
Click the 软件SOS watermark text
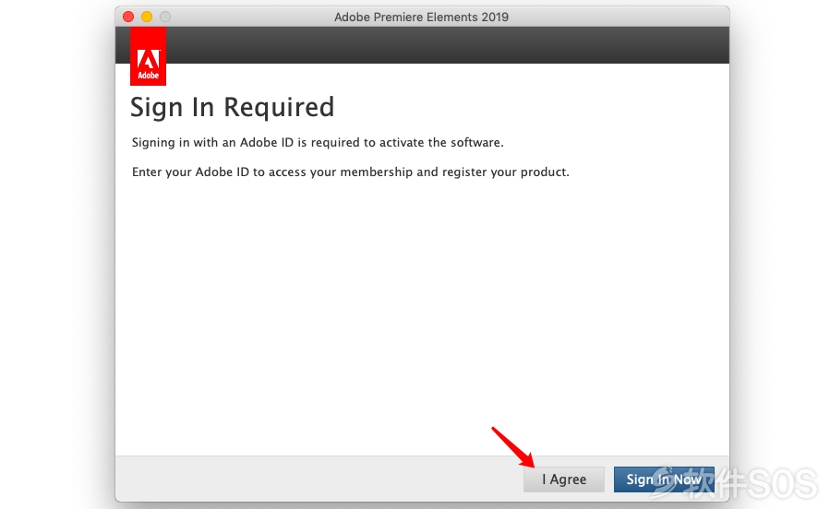coord(750,482)
